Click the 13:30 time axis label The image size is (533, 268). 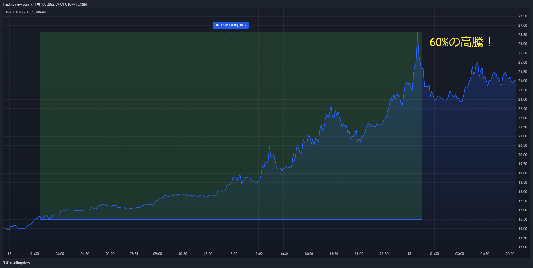tap(233, 254)
